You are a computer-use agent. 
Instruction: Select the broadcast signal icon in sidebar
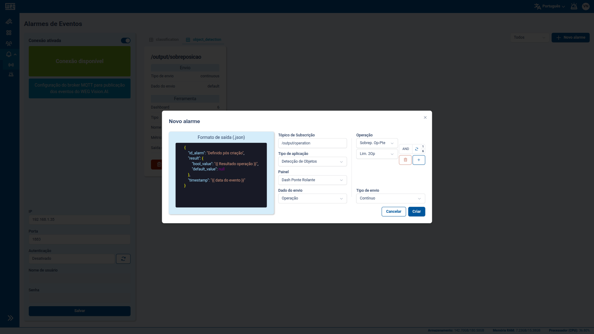pyautogui.click(x=11, y=65)
